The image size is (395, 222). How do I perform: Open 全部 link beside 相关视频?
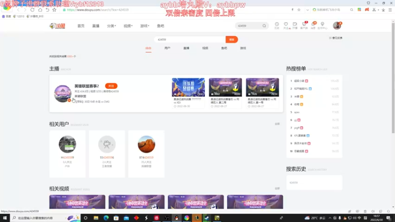coord(277,188)
